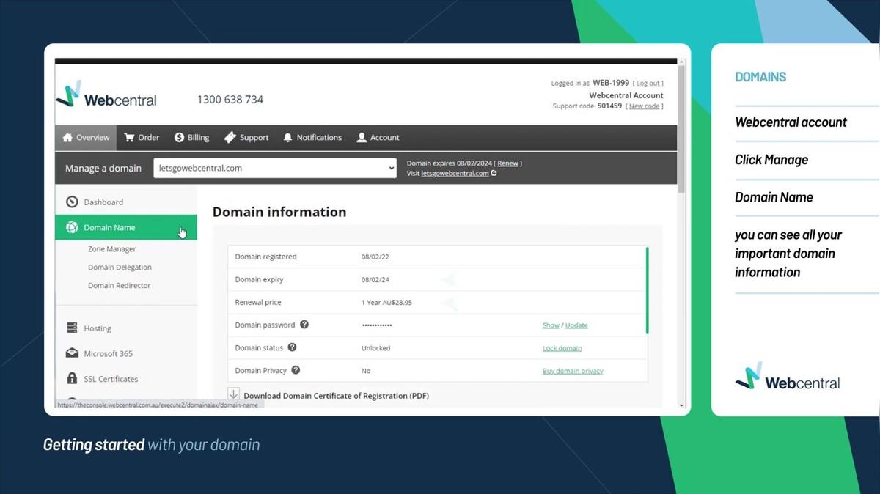Click the Dashboard gauge icon

click(72, 202)
